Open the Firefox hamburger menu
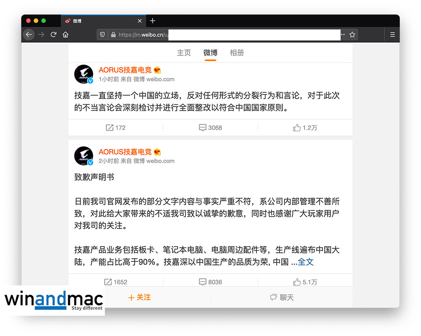Viewport: 421px width, 336px height. (392, 35)
